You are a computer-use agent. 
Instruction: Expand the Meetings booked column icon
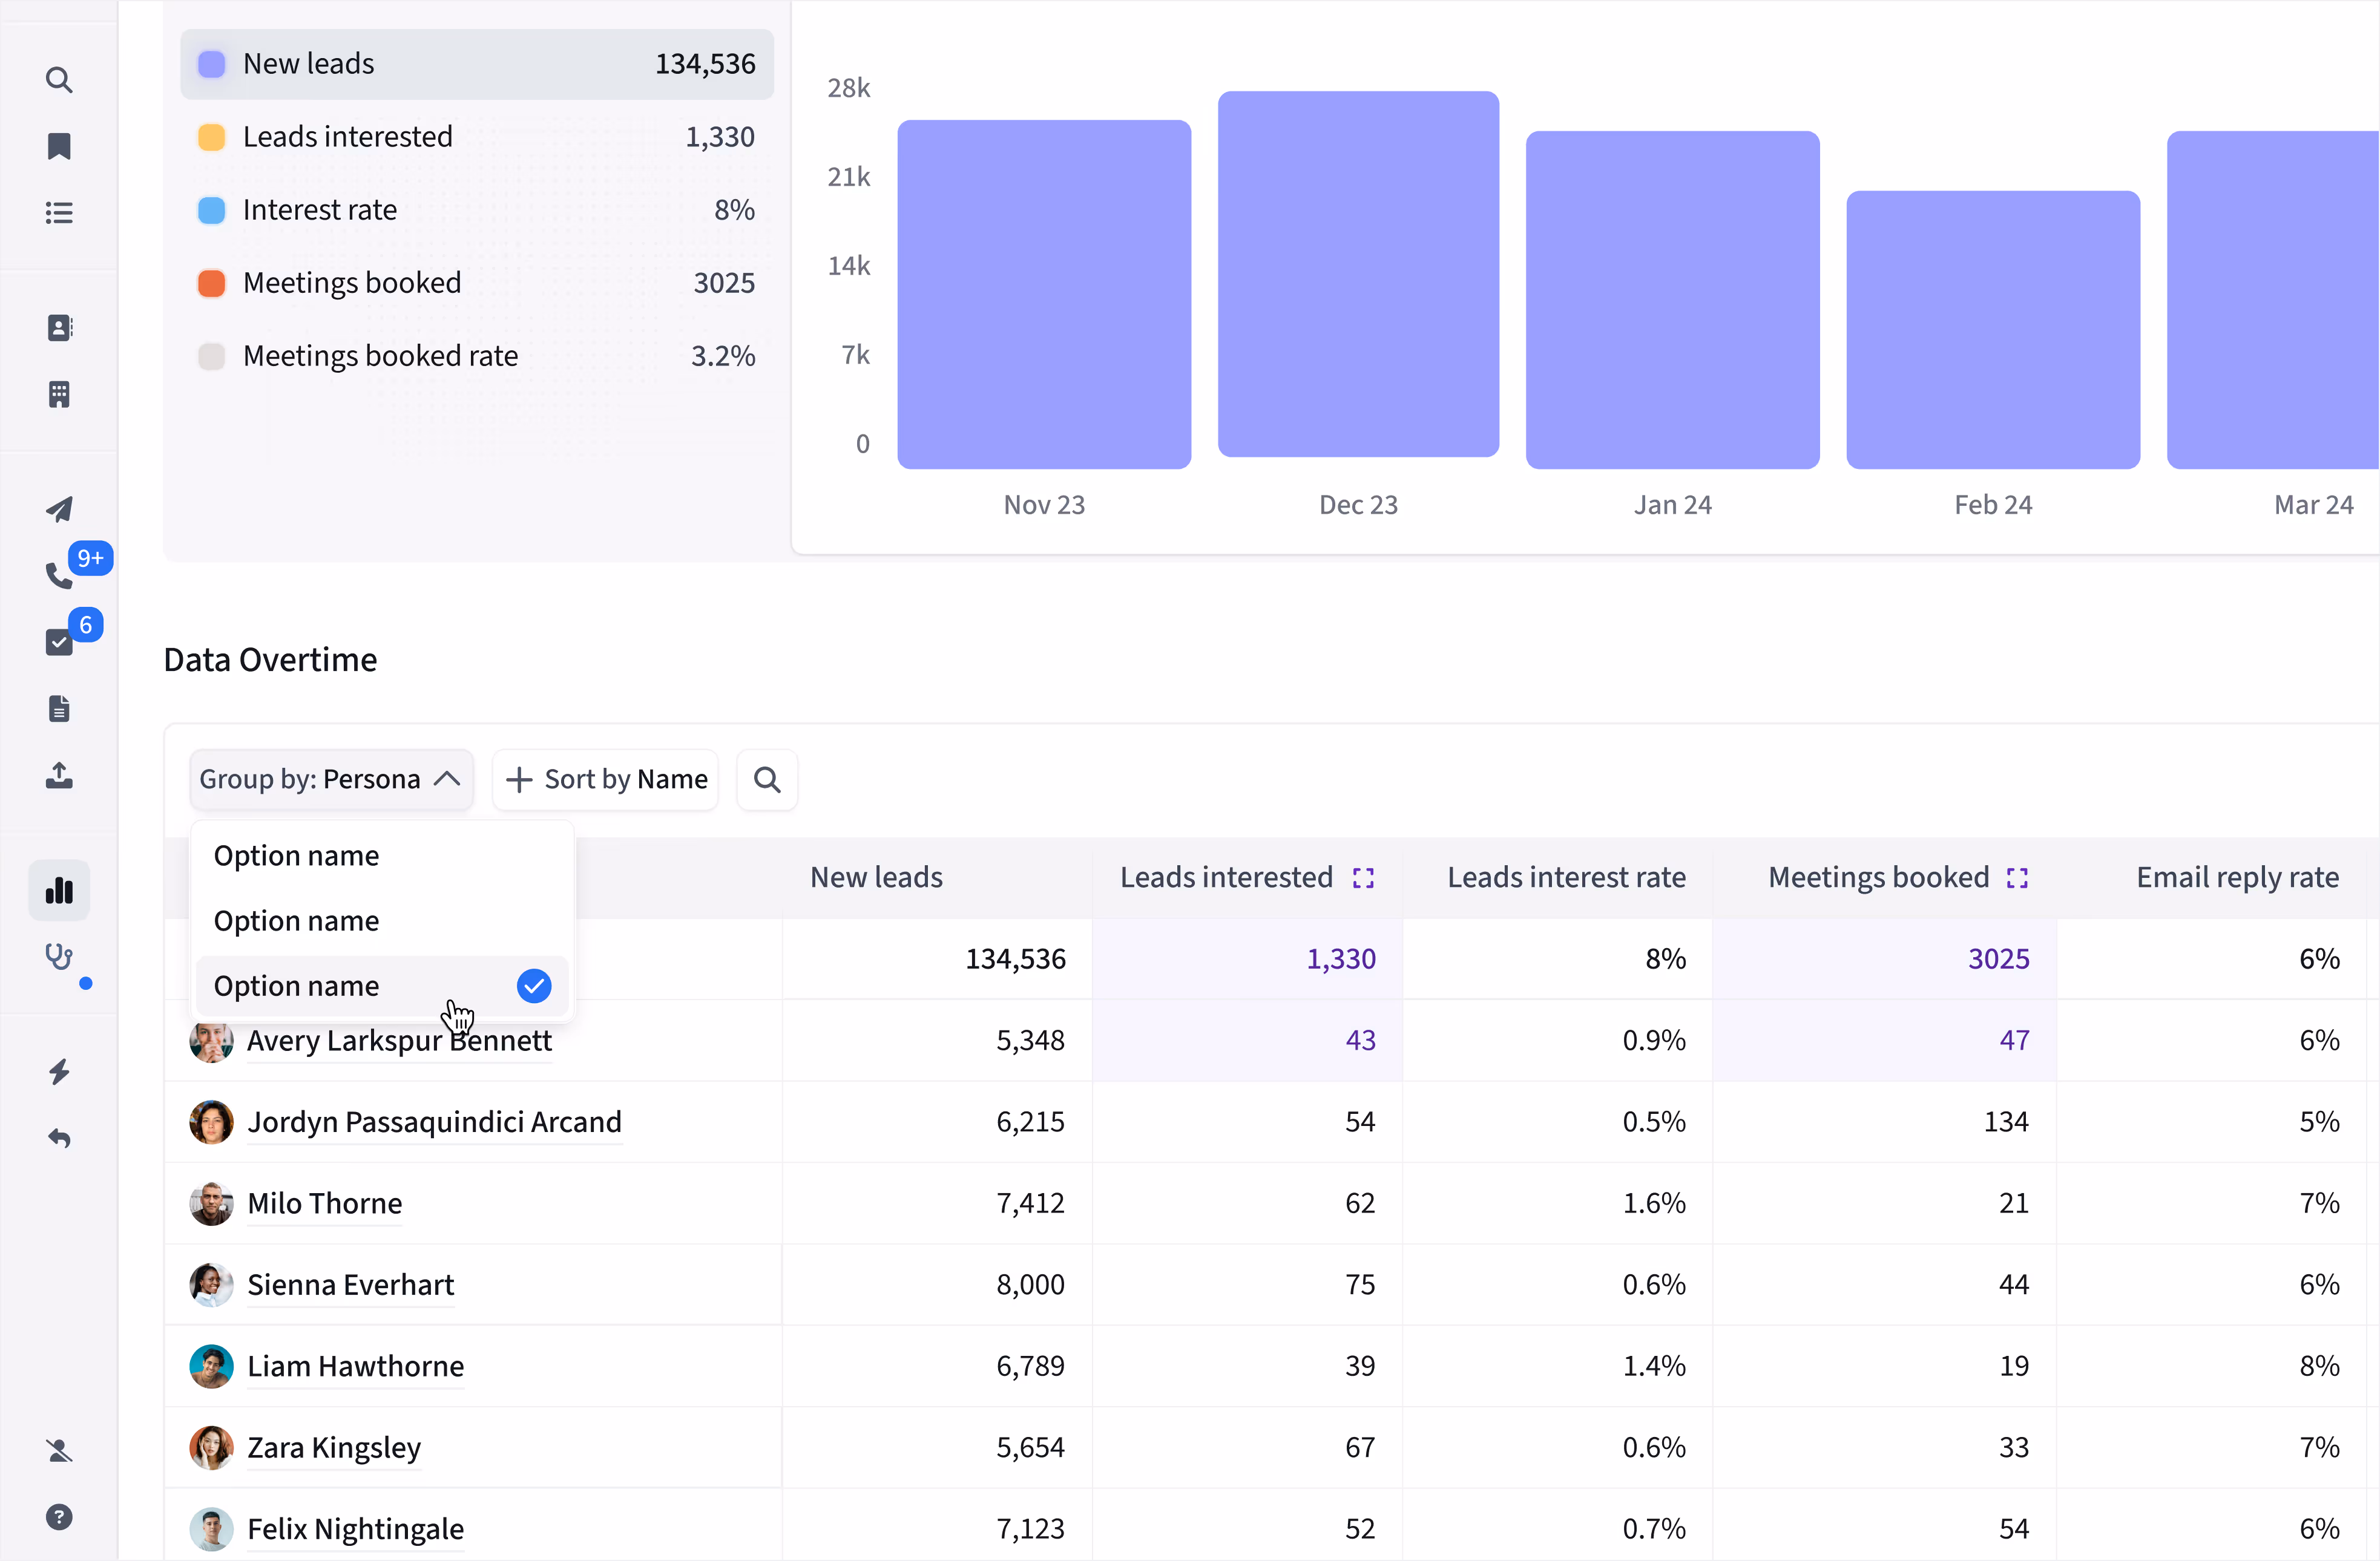(x=2017, y=877)
